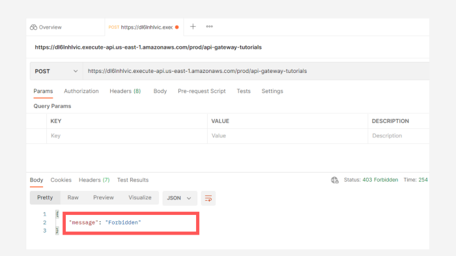Open the Test Results tab
The image size is (456, 256).
133,180
